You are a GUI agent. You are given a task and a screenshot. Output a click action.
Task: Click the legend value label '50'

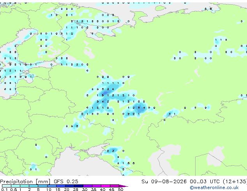coord(121,189)
